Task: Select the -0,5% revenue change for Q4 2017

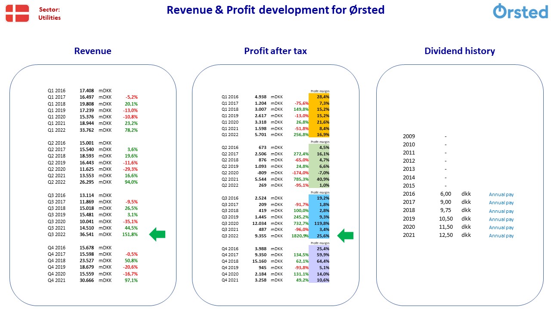Action: click(x=131, y=254)
